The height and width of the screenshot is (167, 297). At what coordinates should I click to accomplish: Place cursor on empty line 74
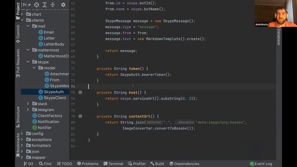click(x=172, y=87)
